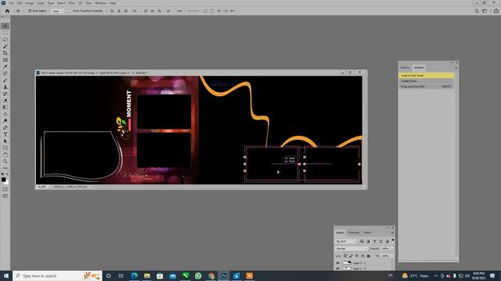
Task: Open the Layers panel flyout menu
Action: [x=392, y=233]
